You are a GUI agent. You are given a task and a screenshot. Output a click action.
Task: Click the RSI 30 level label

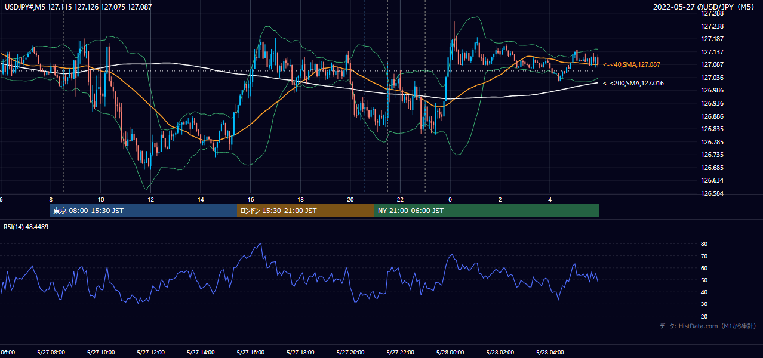click(x=704, y=304)
